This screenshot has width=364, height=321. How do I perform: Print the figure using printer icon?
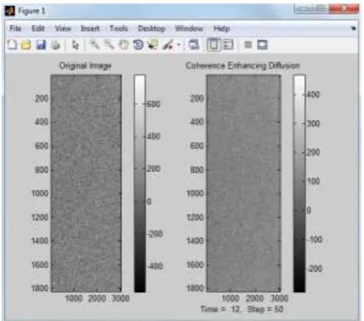(55, 45)
